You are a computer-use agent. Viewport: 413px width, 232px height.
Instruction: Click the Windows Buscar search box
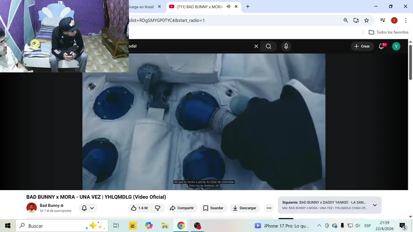(63, 226)
